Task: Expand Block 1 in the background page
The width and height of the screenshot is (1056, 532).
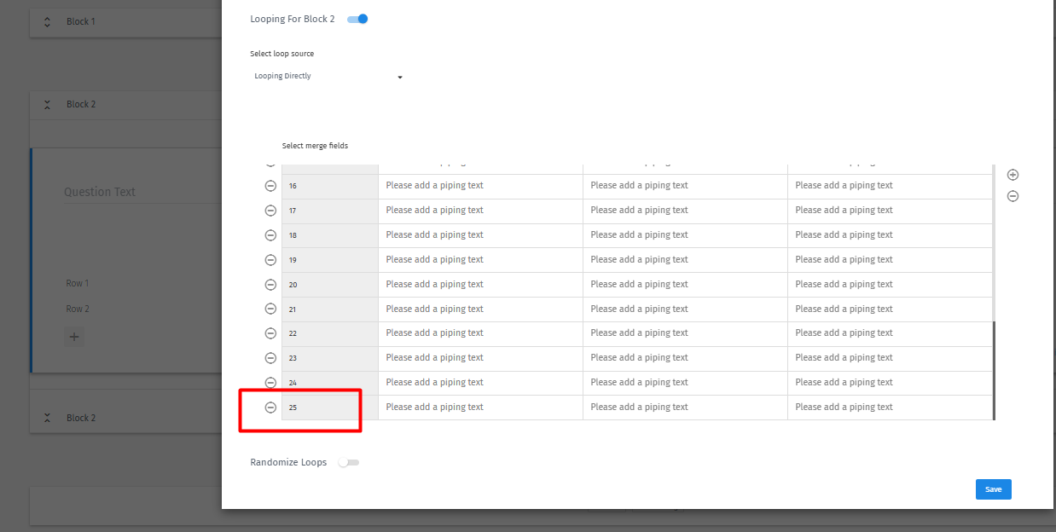Action: point(47,21)
